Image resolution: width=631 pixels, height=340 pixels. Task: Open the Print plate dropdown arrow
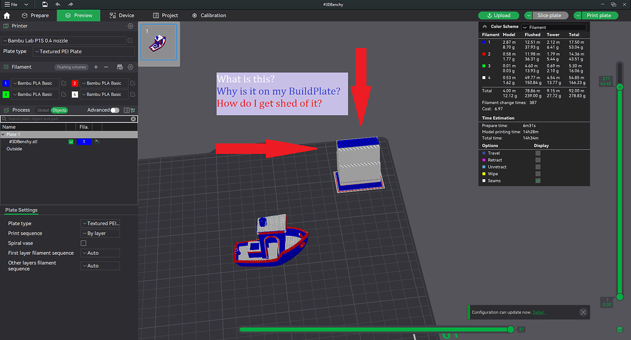pyautogui.click(x=577, y=15)
